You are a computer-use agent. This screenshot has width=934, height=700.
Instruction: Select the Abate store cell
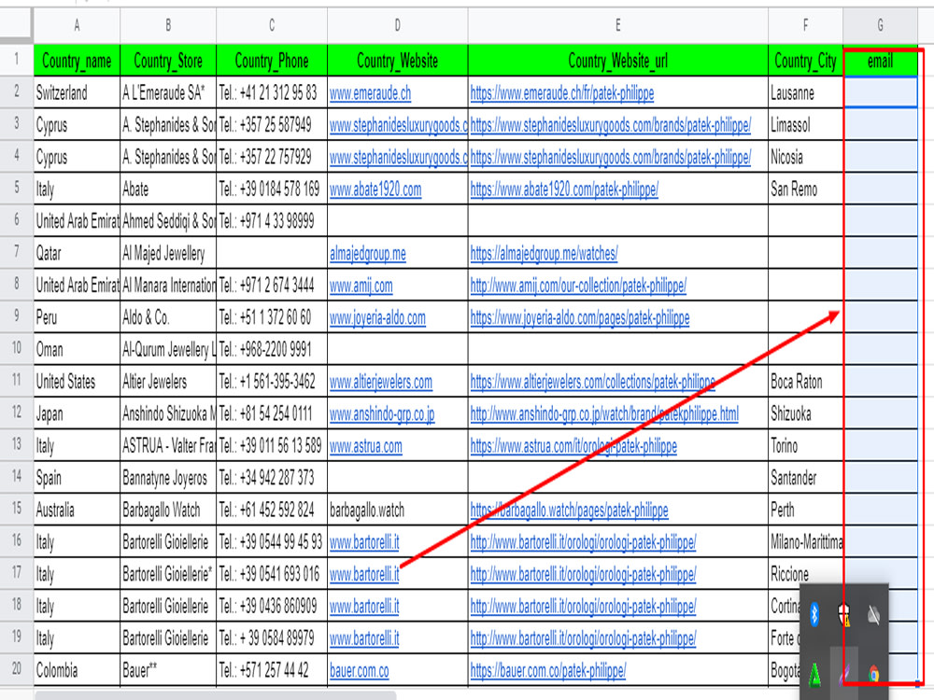(x=168, y=189)
